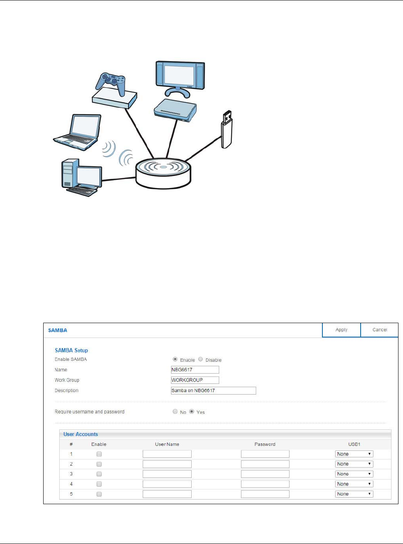The width and height of the screenshot is (403, 544).
Task: Click the SAMBA page title
Action: [x=58, y=331]
